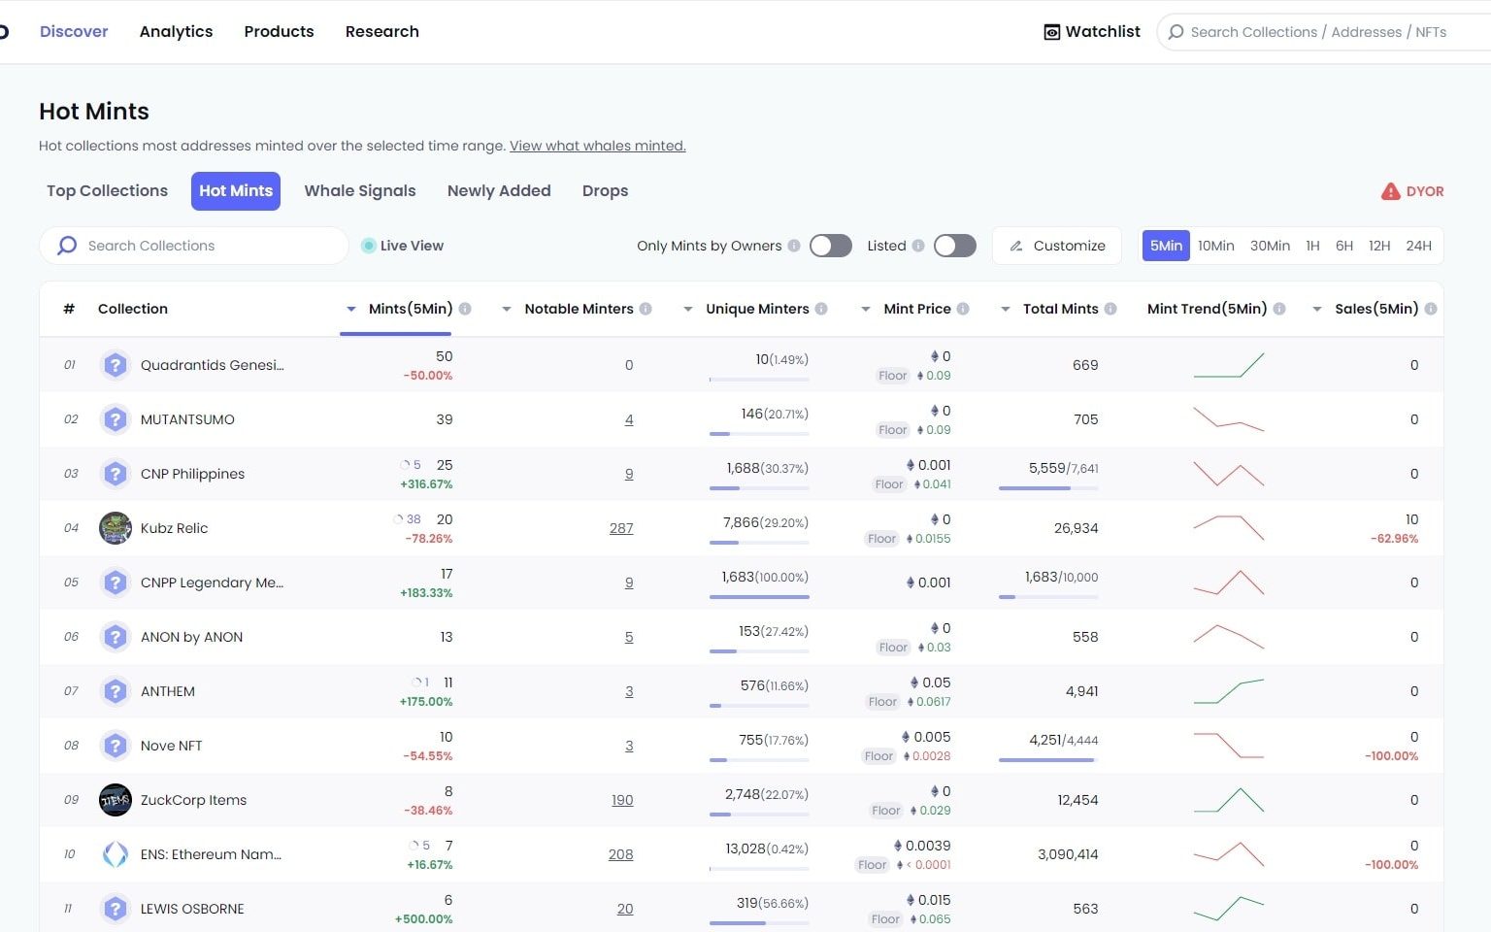Open ENS notable minters 208 link
The image size is (1491, 932).
coord(621,854)
